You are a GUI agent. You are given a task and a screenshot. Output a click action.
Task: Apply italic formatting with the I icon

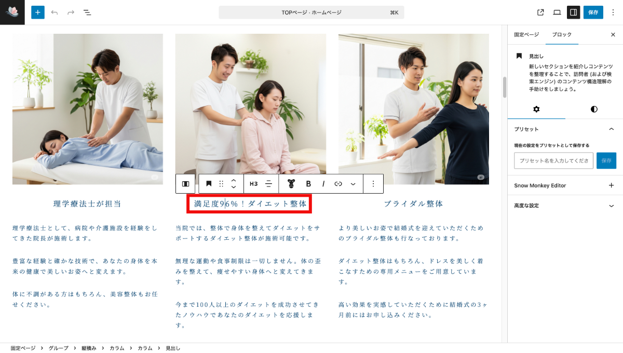(323, 183)
